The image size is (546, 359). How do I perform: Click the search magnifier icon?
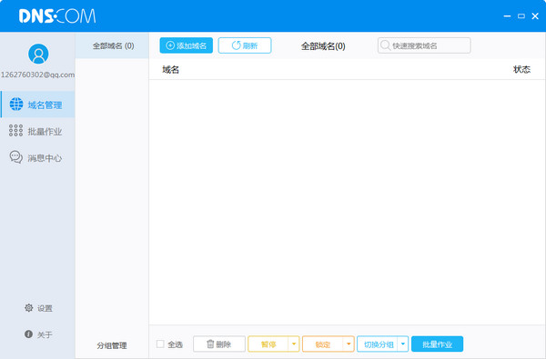(385, 45)
